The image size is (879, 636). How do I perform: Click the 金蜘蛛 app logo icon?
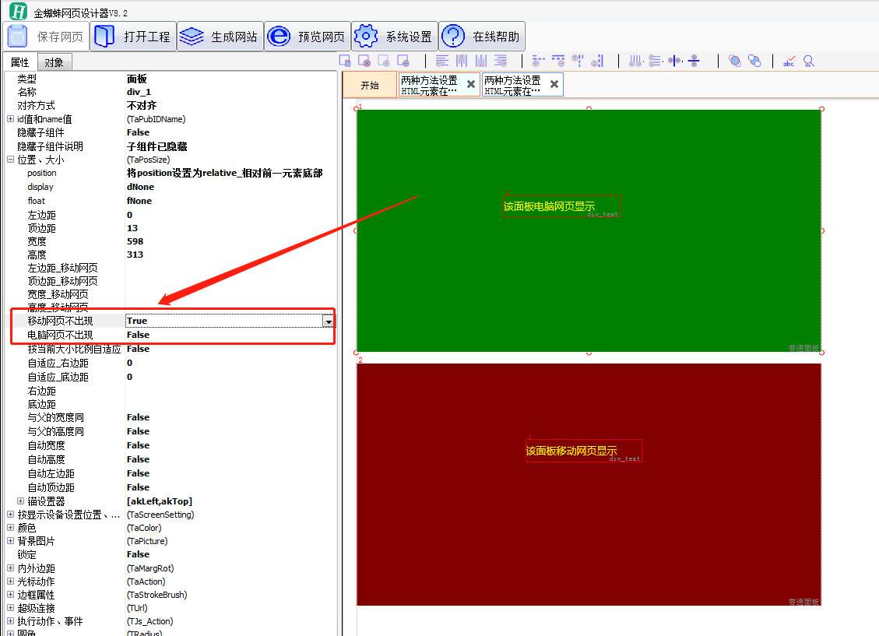click(18, 11)
